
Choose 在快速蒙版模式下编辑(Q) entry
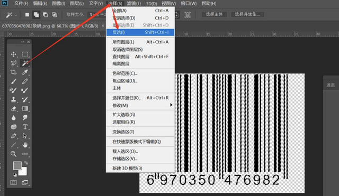coord(140,142)
